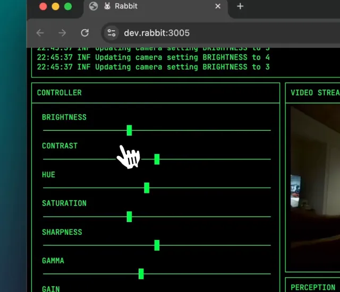Click the BRIGHTNESS label
340x292 pixels.
[64, 117]
